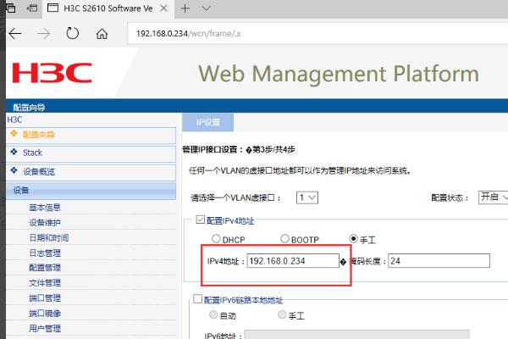This screenshot has height=339, width=508.
Task: Click the browser back arrow
Action: pos(14,34)
